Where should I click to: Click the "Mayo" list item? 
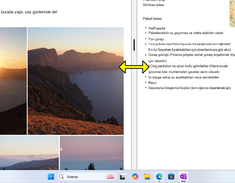click(152, 83)
